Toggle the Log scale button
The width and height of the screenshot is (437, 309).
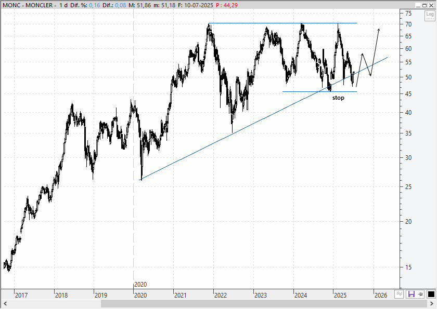(430, 16)
